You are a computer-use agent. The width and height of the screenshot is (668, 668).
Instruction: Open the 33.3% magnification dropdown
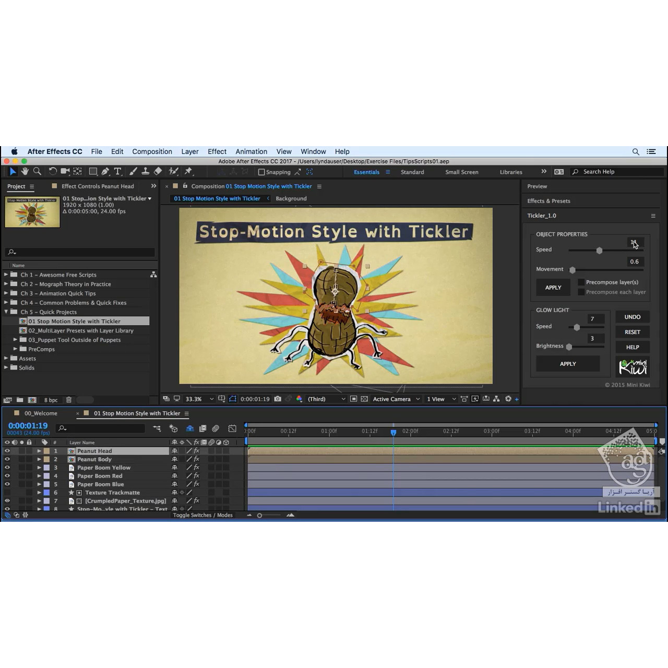[x=199, y=399]
